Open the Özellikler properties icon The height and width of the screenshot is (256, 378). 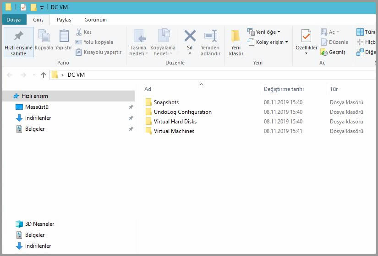(x=306, y=36)
